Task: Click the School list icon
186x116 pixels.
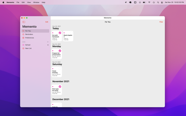Action: (23, 45)
